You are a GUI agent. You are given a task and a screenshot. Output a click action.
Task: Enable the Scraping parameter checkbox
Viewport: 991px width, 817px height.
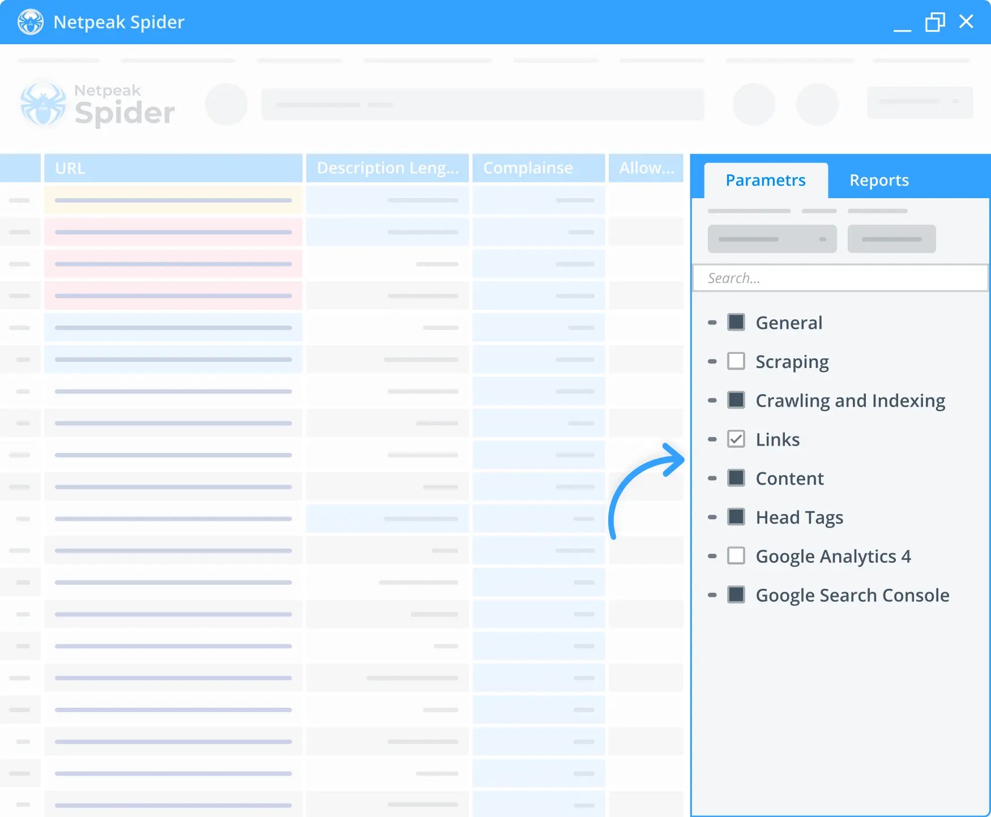click(x=736, y=361)
